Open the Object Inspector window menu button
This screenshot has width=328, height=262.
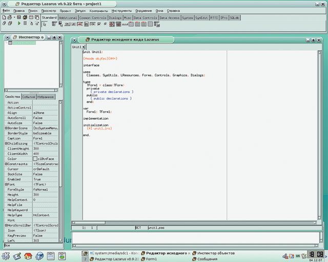point(8,37)
